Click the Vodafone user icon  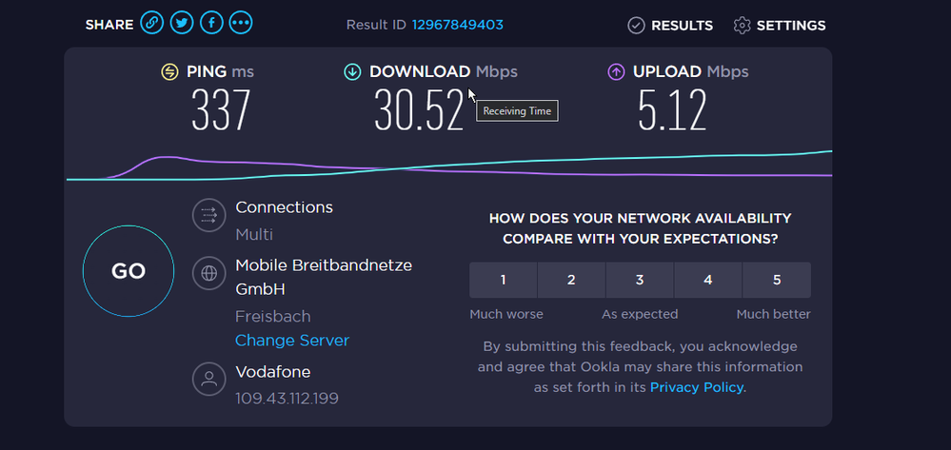coord(208,380)
